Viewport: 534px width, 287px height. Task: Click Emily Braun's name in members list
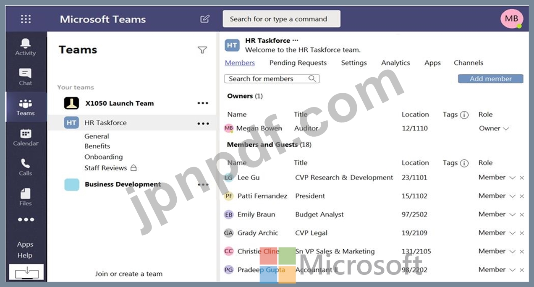coord(256,214)
